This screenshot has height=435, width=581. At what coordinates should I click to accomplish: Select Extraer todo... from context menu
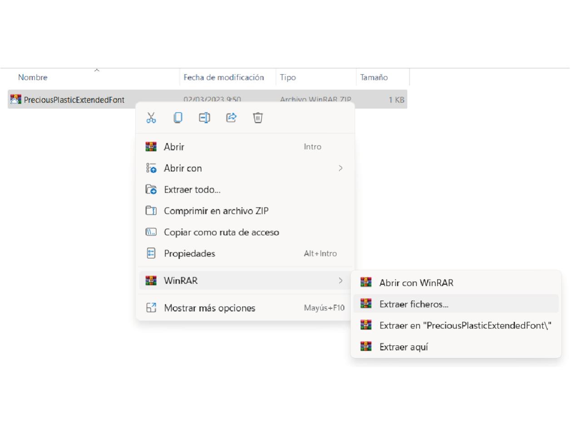192,189
